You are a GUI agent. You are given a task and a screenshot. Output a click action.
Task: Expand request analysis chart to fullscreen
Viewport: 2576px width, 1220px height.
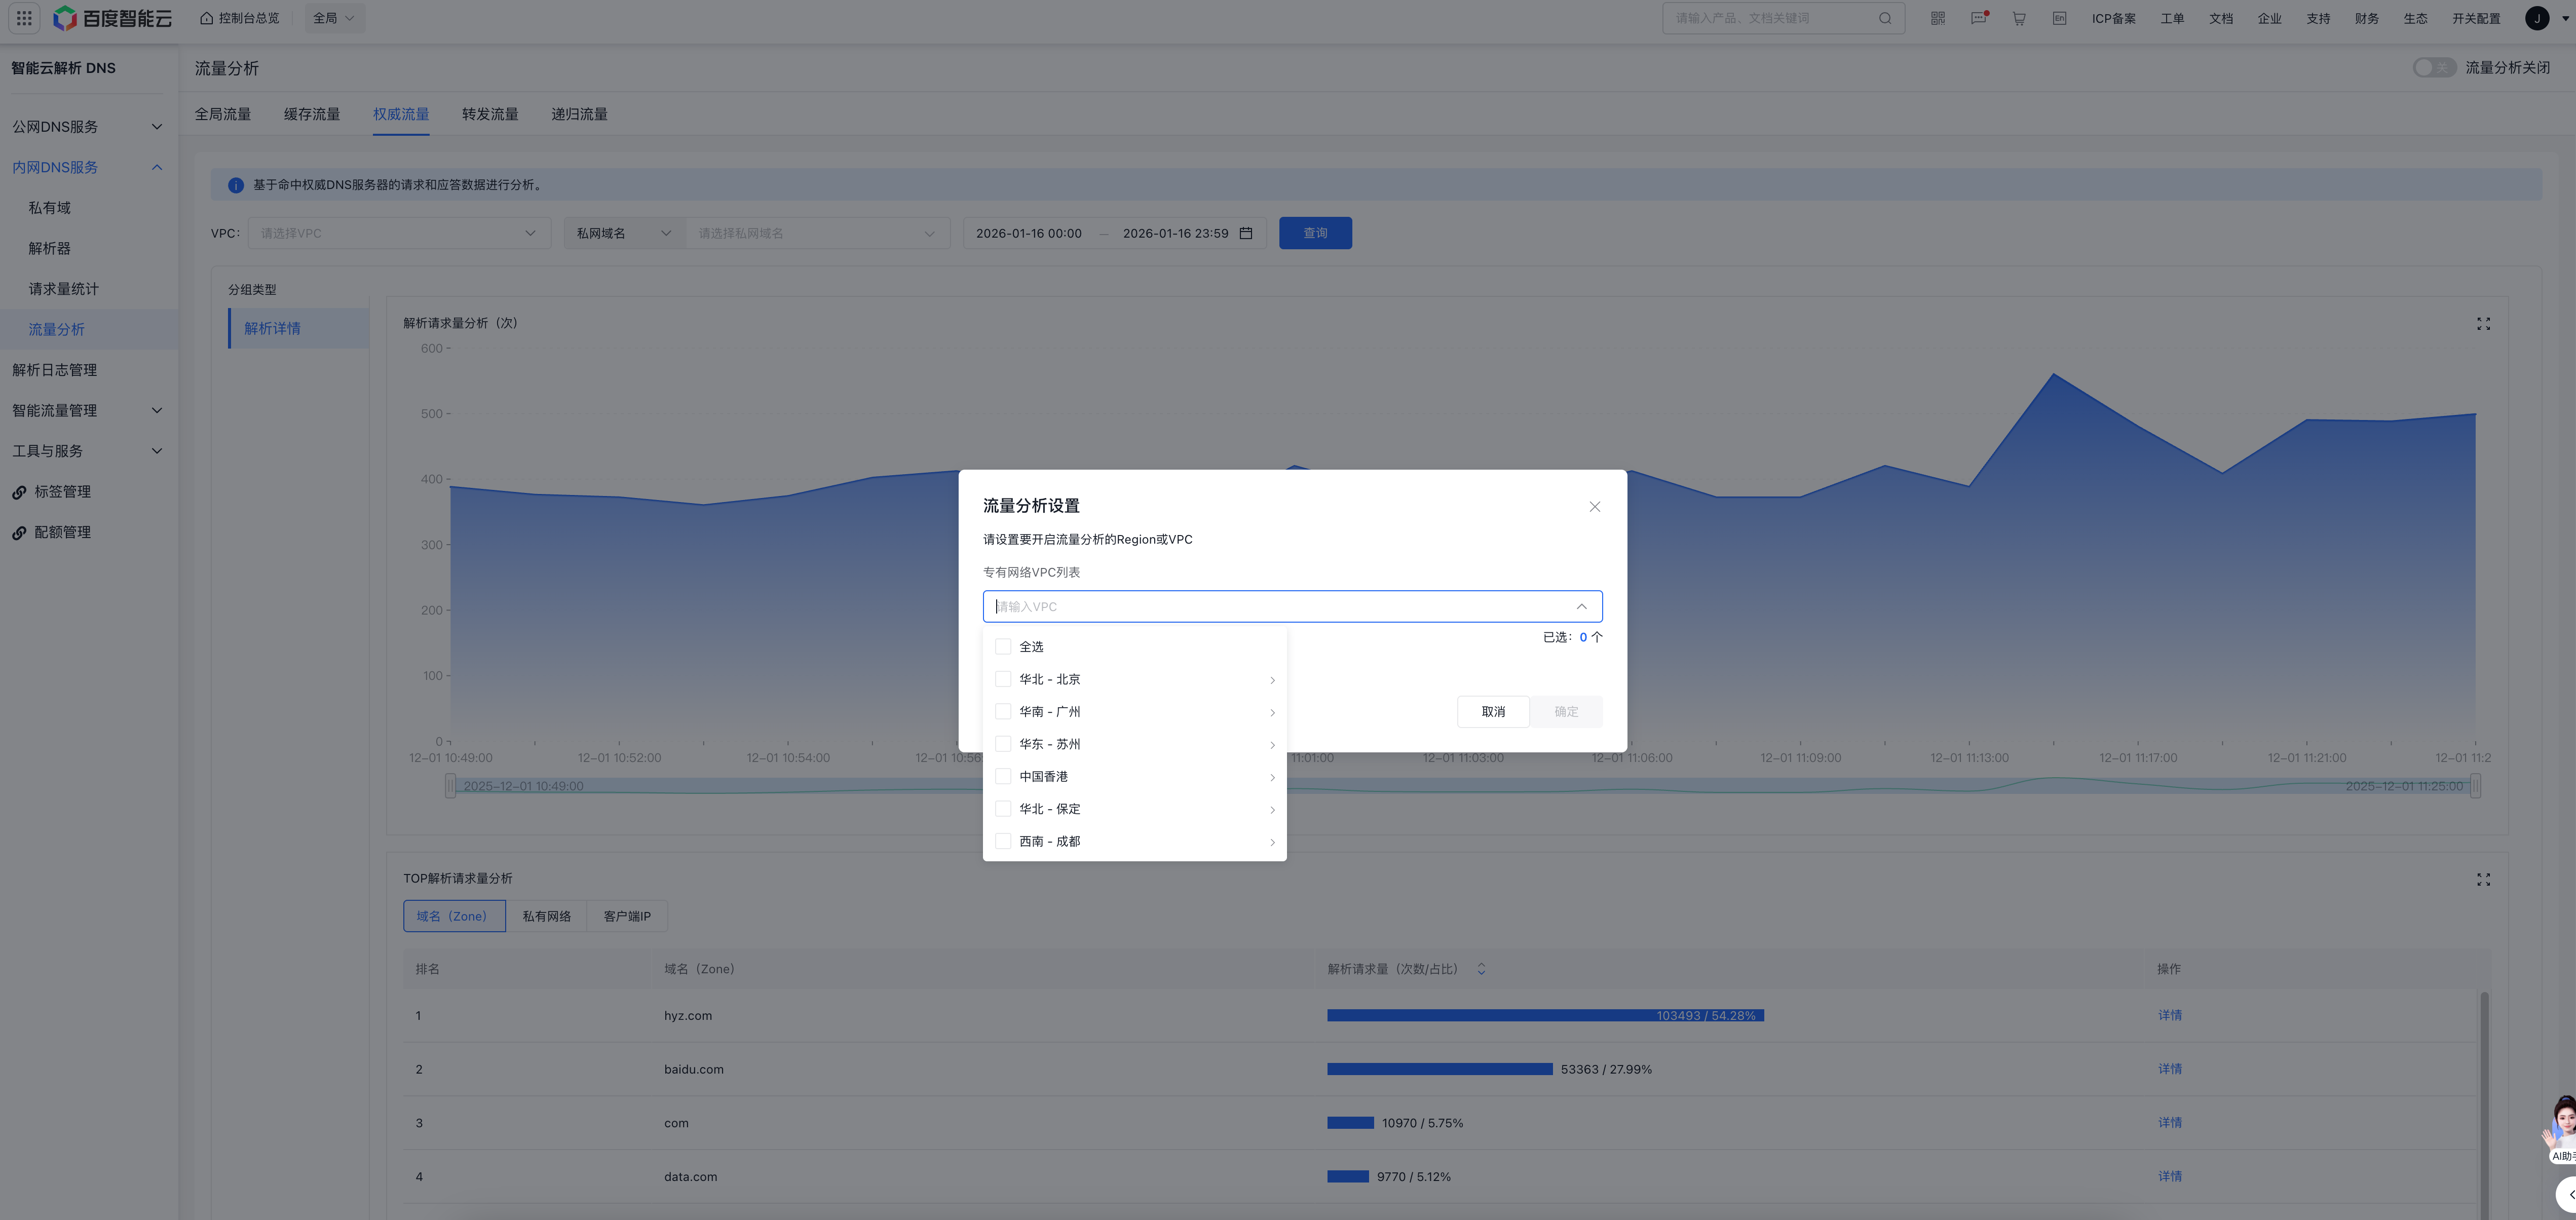click(x=2483, y=324)
